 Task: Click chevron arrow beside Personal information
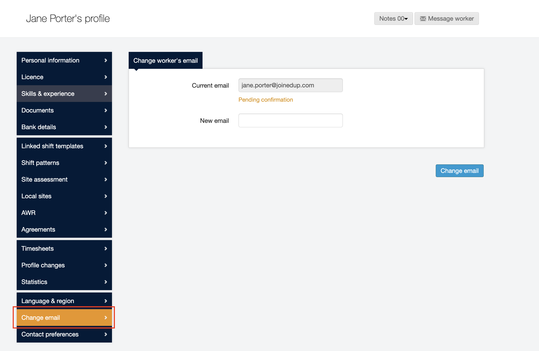tap(106, 60)
